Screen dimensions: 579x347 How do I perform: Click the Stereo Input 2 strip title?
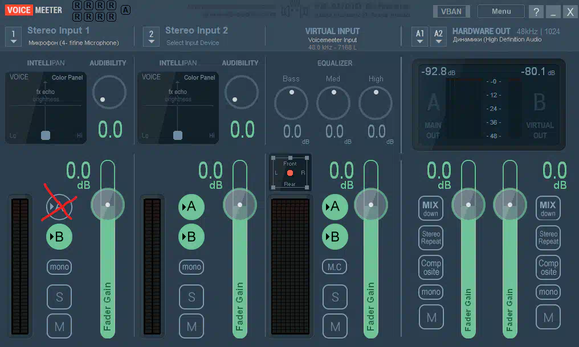(197, 30)
